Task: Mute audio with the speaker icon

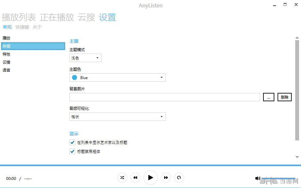Action: pyautogui.click(x=258, y=178)
